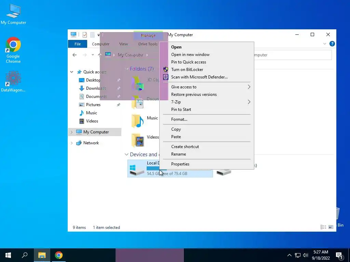
Task: Switch to the View ribbon tab
Action: [x=123, y=44]
